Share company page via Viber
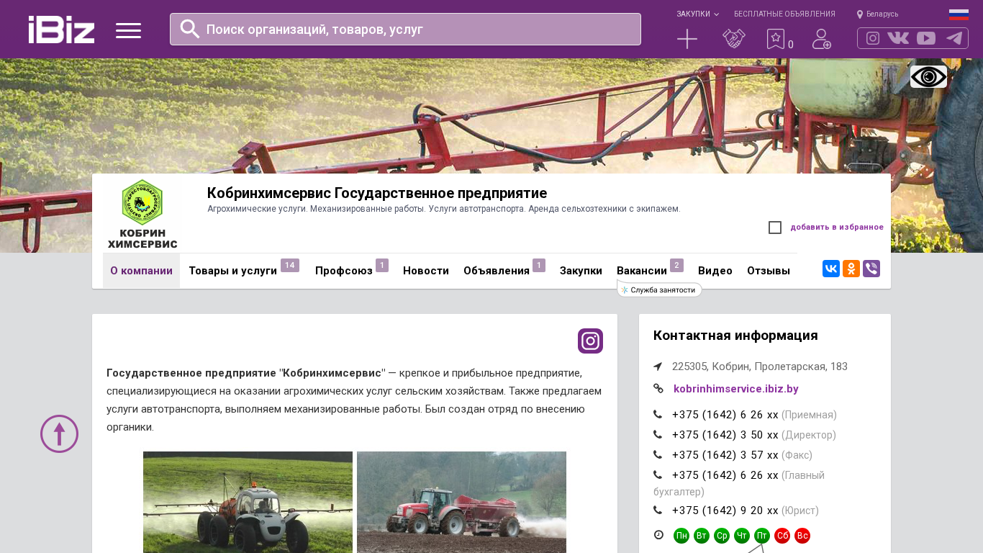This screenshot has width=983, height=553. tap(871, 269)
